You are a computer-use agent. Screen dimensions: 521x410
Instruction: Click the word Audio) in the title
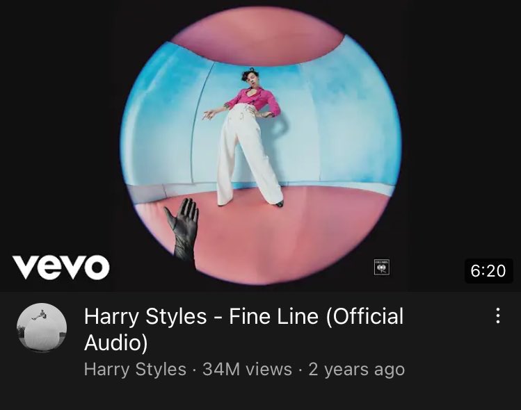tap(115, 343)
